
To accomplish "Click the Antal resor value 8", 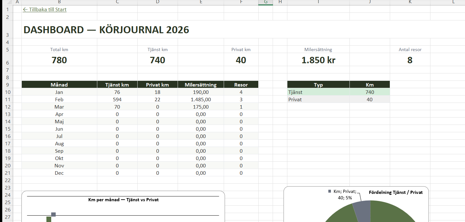I will pos(410,60).
